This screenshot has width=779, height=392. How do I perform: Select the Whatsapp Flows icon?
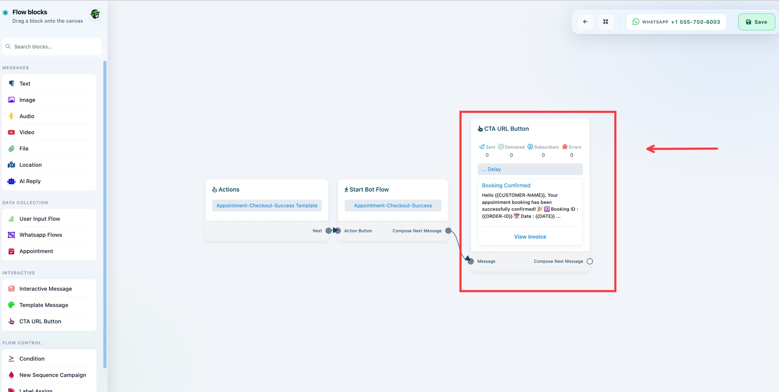(x=11, y=235)
